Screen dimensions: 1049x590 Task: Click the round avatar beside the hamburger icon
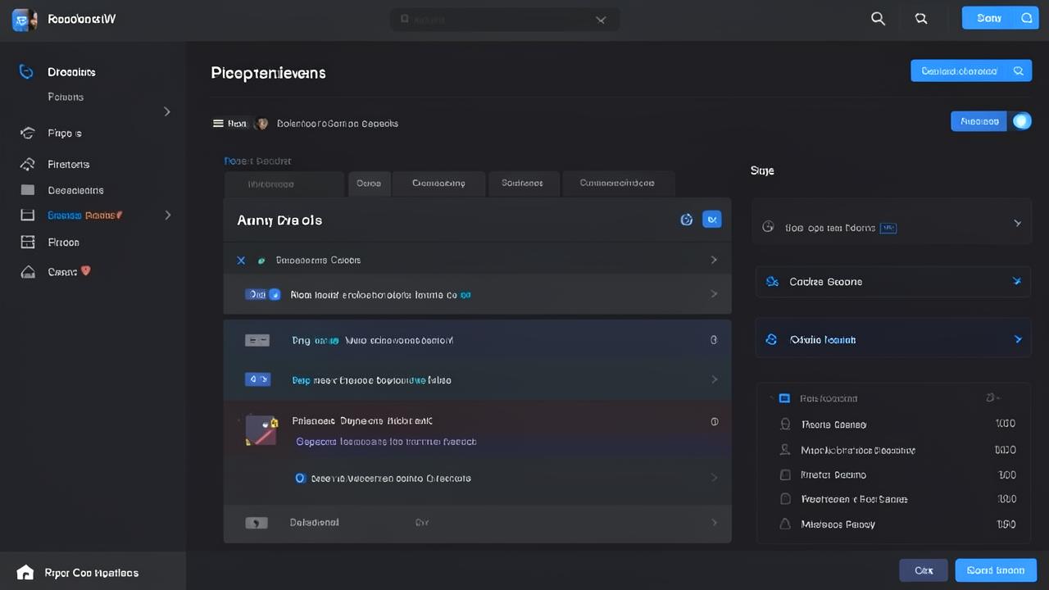click(261, 124)
